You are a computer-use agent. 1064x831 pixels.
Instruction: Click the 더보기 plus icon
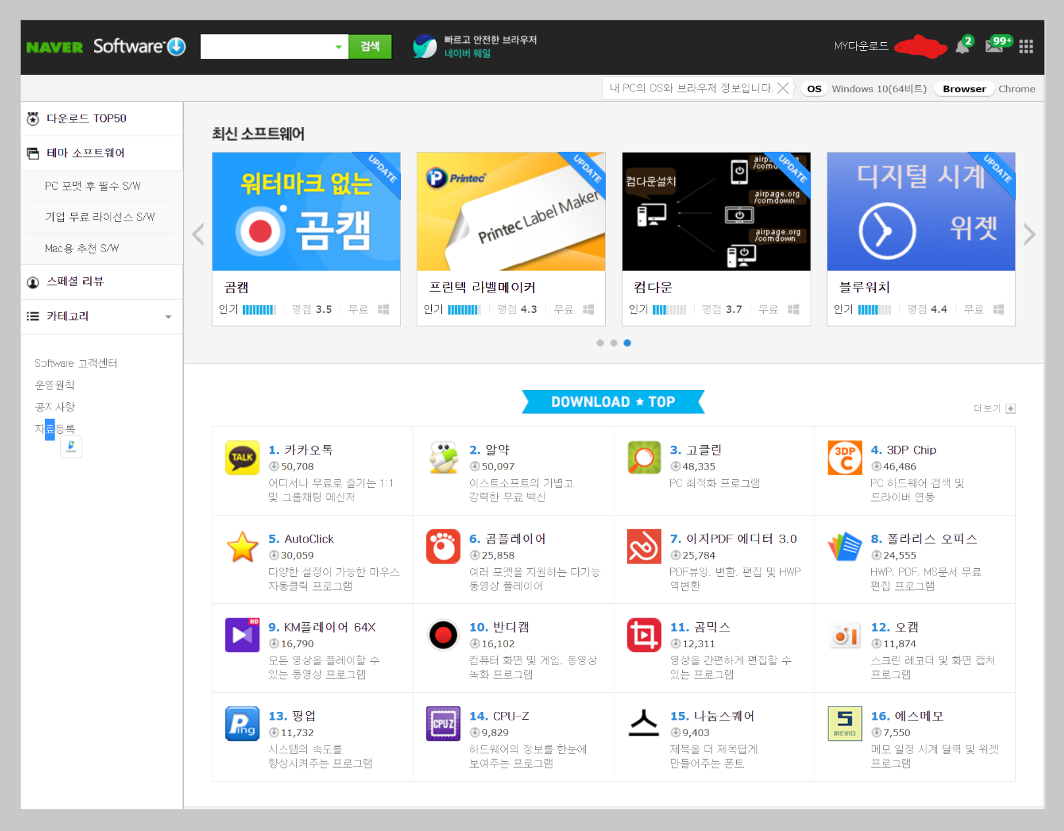pyautogui.click(x=1011, y=408)
